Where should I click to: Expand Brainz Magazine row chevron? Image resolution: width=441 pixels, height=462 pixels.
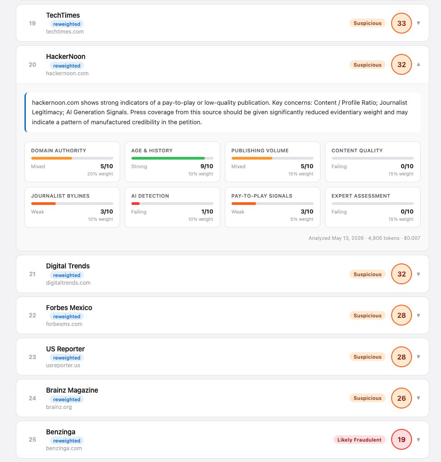pyautogui.click(x=418, y=398)
